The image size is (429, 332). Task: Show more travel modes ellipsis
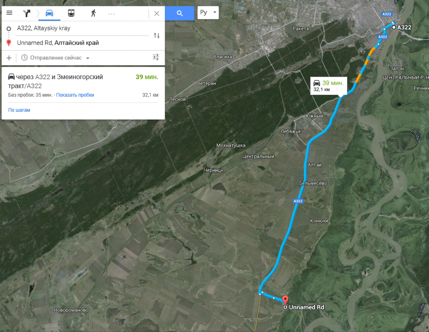[111, 14]
